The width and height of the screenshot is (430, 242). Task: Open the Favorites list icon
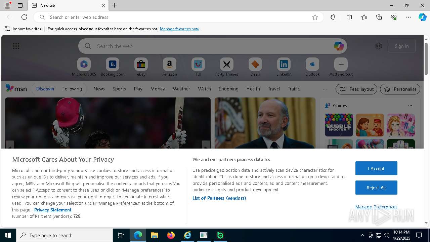coord(364,17)
